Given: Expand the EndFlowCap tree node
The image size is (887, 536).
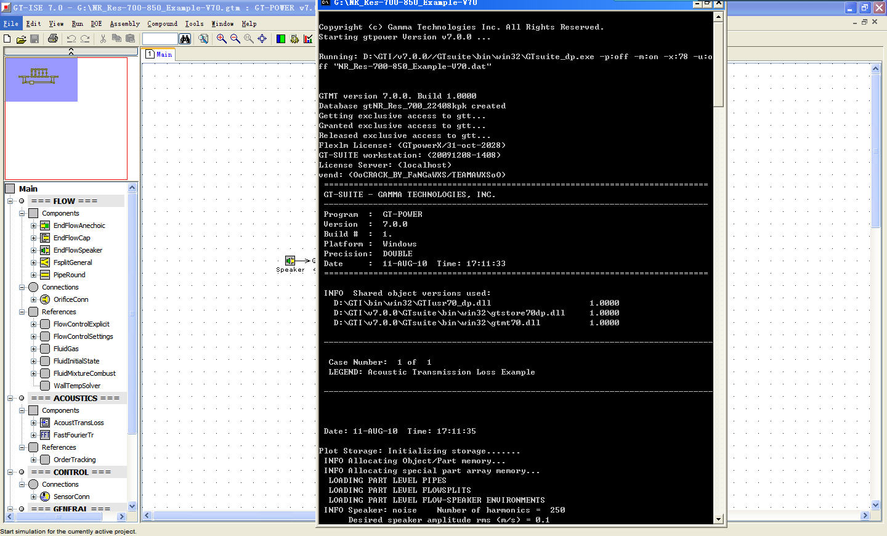Looking at the screenshot, I should click(34, 238).
